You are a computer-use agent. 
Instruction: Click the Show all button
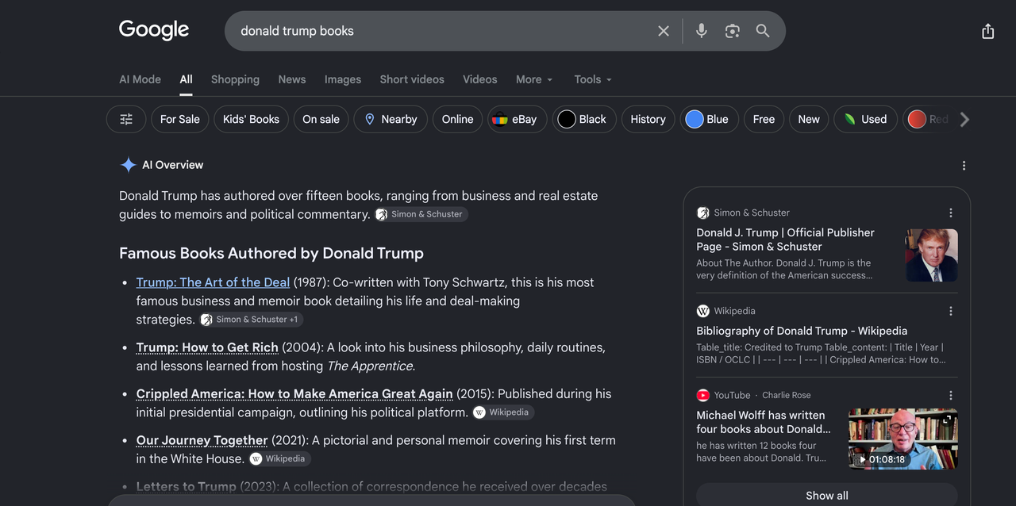coord(827,495)
